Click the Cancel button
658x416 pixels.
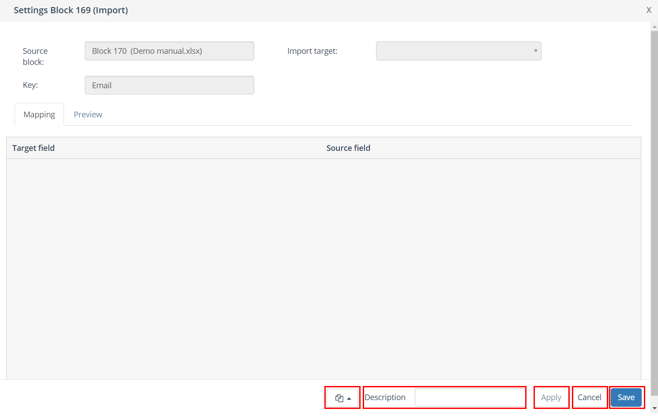click(589, 397)
